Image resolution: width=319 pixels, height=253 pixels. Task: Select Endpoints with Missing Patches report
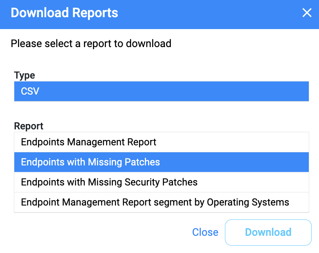point(162,162)
